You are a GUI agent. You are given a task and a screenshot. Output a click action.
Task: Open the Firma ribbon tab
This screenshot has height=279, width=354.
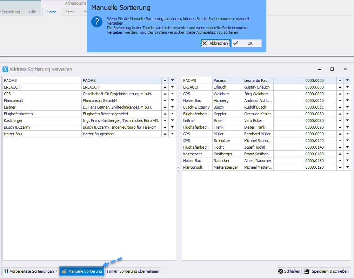pos(70,12)
